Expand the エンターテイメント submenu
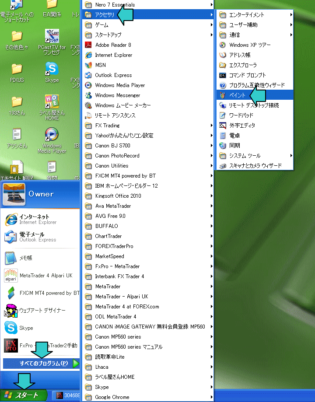The image size is (315, 402). click(x=255, y=14)
